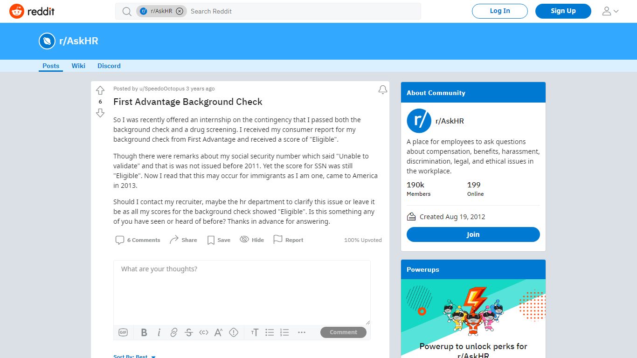
Task: Click the About Community header
Action: click(x=473, y=92)
